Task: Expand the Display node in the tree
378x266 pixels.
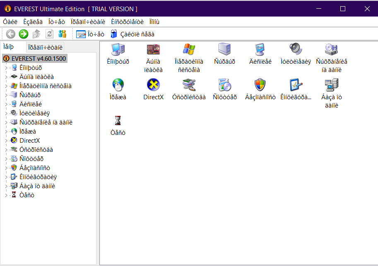Action: point(6,105)
